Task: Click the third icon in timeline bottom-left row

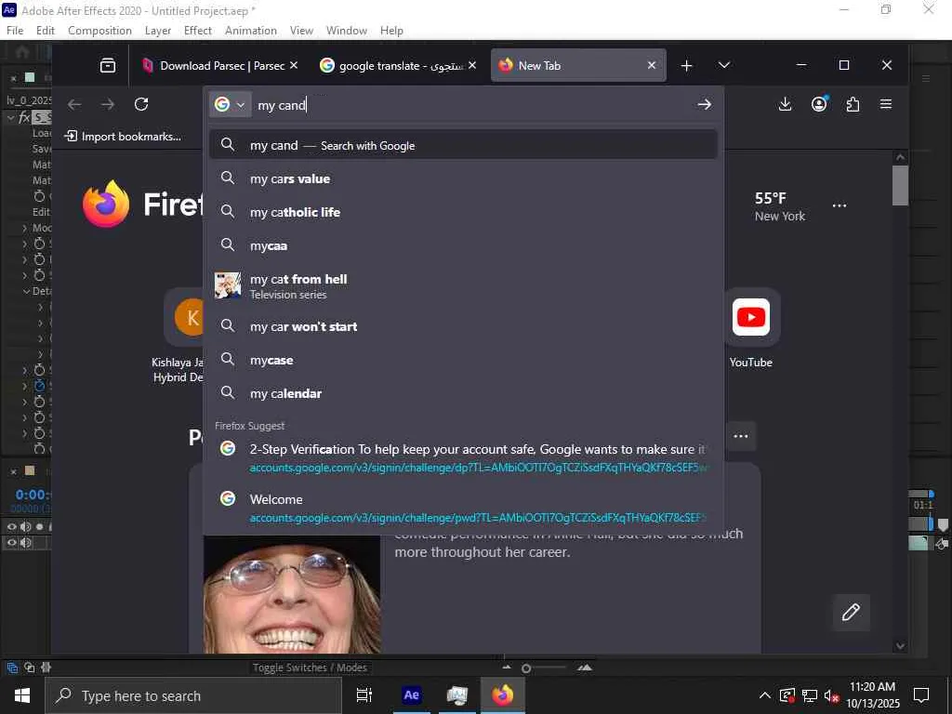Action: click(x=46, y=668)
